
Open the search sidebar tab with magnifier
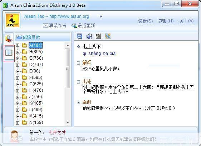click(x=9, y=39)
